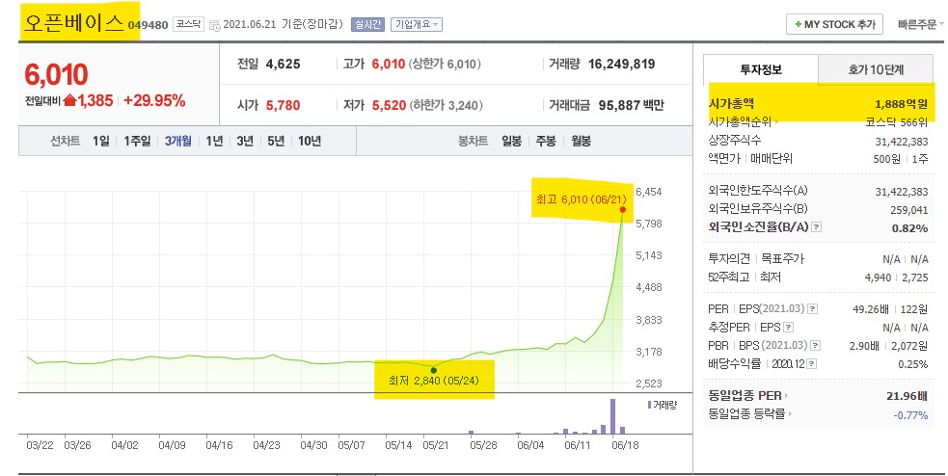This screenshot has width=948, height=476.
Task: Click the 거래량 value 16,249,819
Action: [621, 64]
